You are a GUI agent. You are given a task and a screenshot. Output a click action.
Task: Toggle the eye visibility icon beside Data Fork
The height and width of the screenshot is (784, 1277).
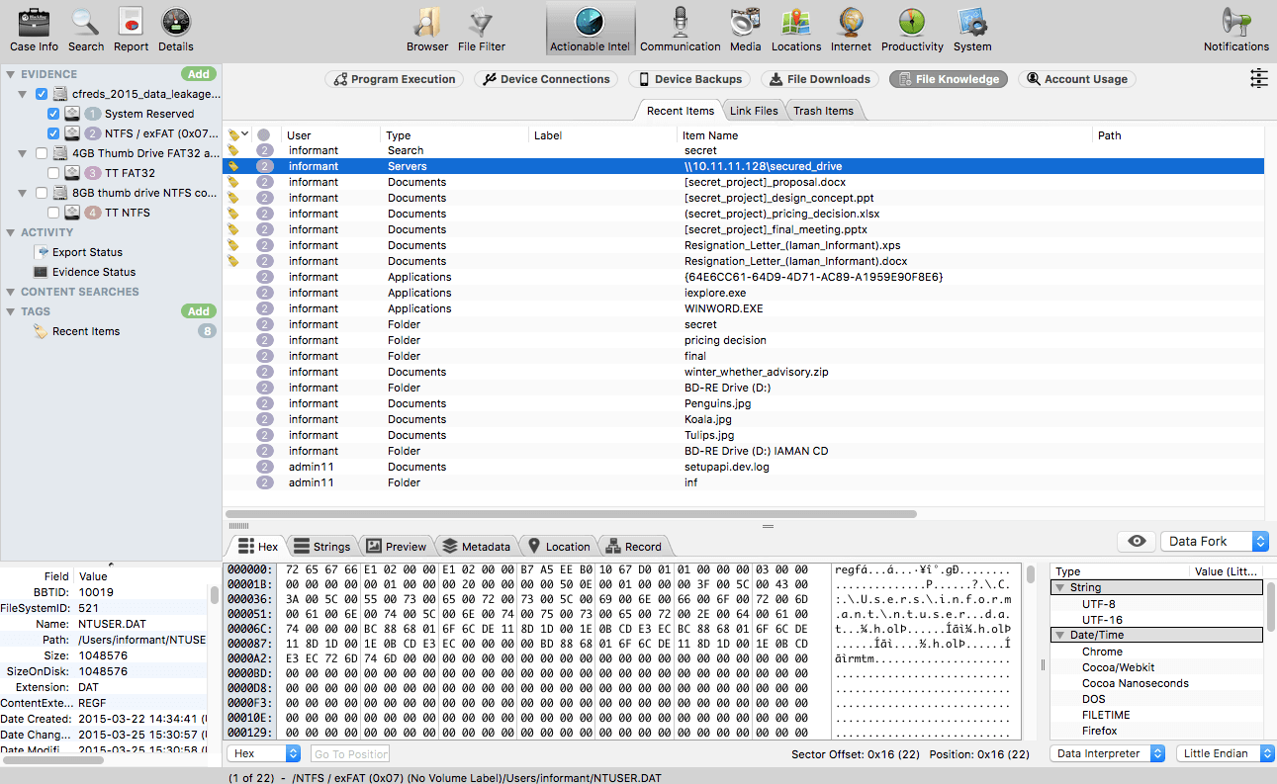(x=1136, y=541)
